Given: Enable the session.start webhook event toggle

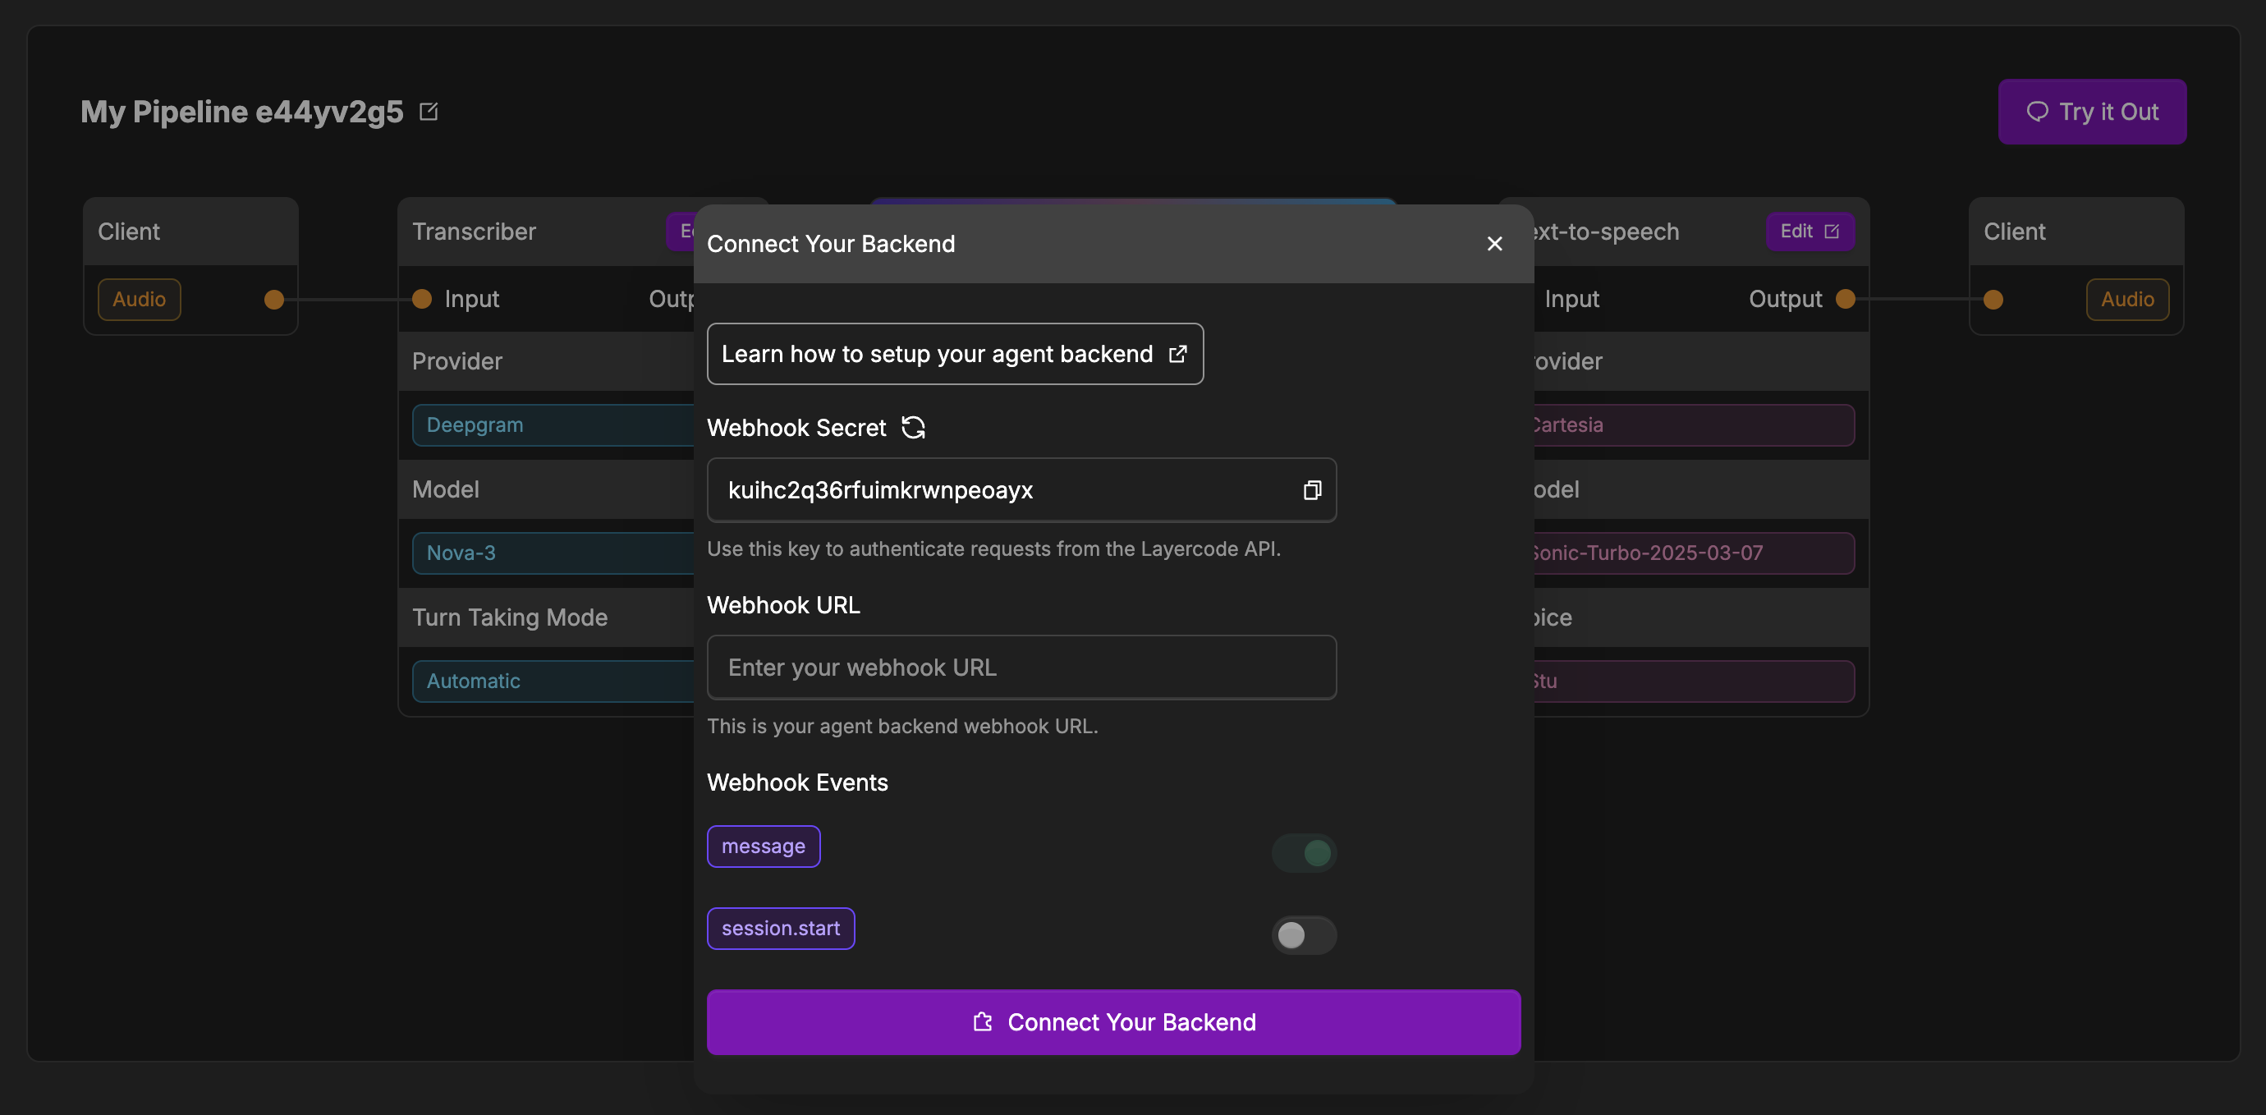Looking at the screenshot, I should coord(1304,934).
